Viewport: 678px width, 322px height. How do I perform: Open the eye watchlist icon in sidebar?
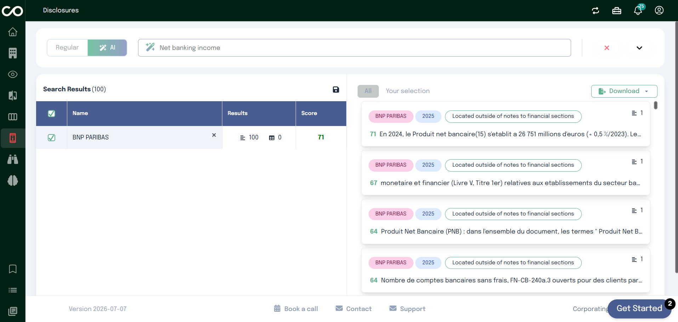[x=13, y=74]
